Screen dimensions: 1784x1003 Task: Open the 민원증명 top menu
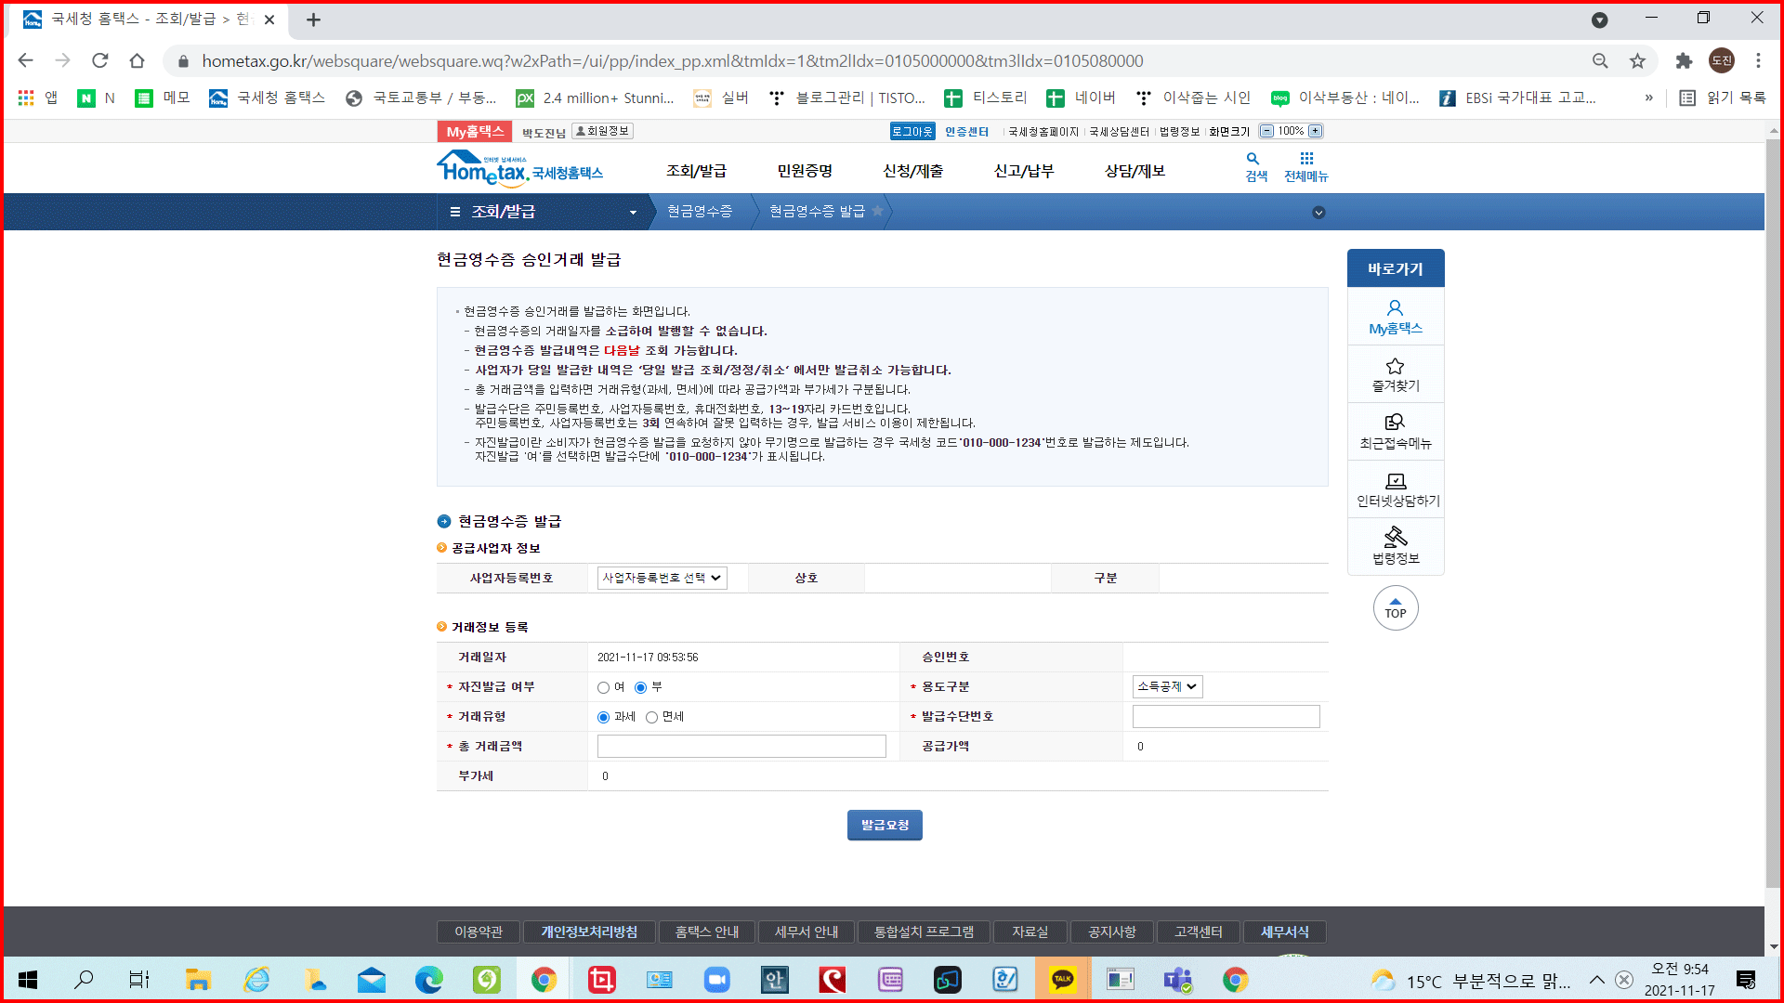(805, 172)
